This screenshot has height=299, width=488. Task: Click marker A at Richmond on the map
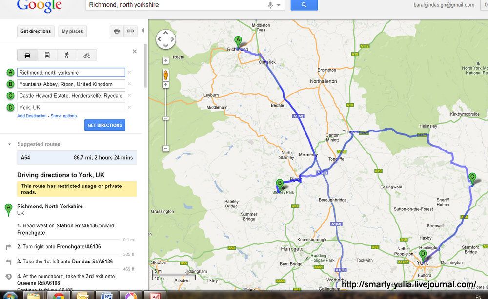[238, 41]
